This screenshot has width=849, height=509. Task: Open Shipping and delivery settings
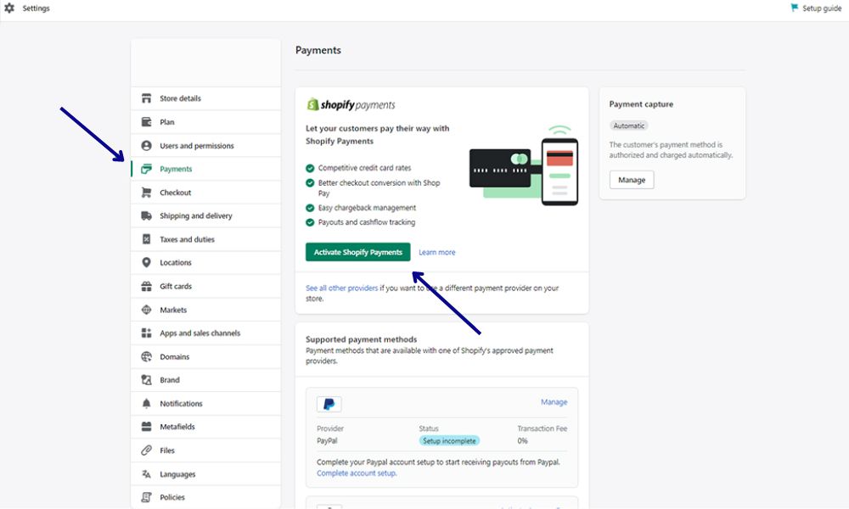coord(205,215)
